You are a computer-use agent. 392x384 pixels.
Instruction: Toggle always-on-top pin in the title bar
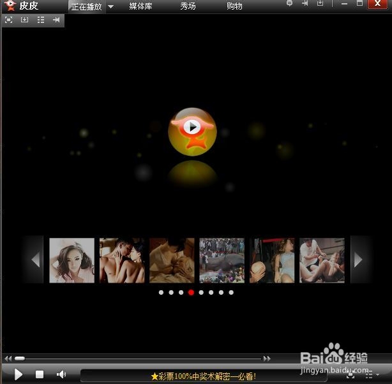(305, 3)
